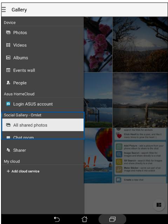Tap Add cloud service
The width and height of the screenshot is (168, 224).
42,171
